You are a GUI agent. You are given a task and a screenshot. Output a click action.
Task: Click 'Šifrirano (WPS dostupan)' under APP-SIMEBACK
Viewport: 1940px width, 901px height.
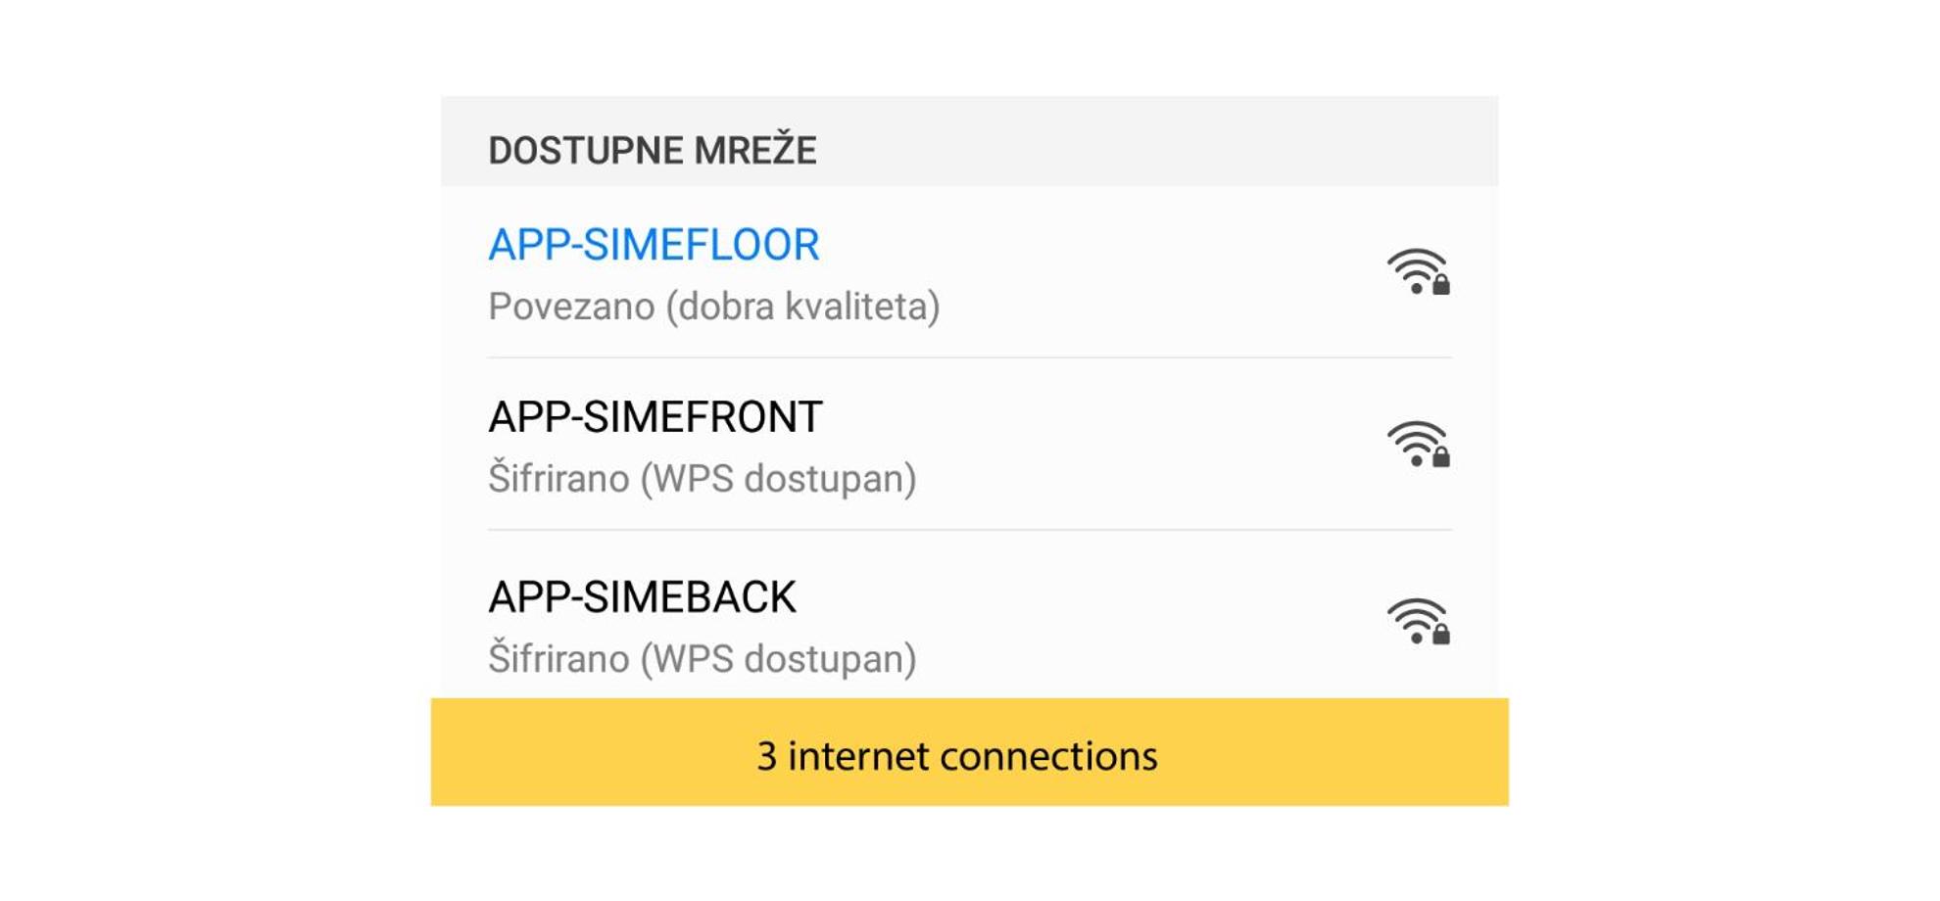coord(703,659)
